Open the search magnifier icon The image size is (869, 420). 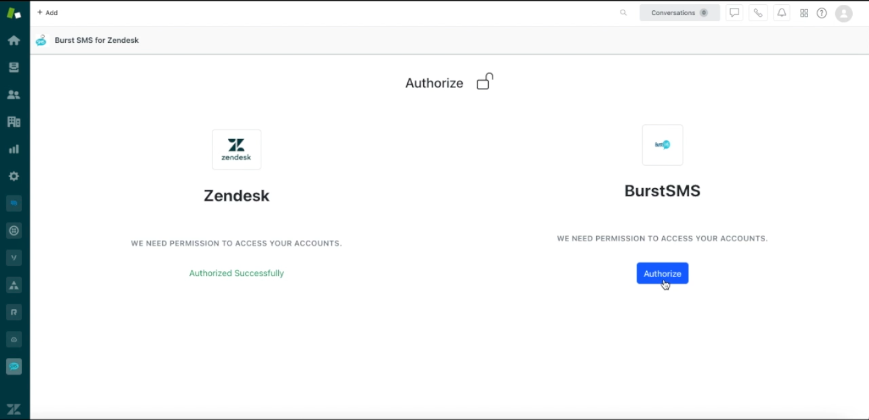click(x=623, y=13)
